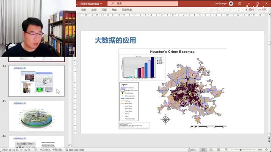Expand the save location dropdown in title bar
This screenshot has height=152, width=271.
[x=101, y=4]
